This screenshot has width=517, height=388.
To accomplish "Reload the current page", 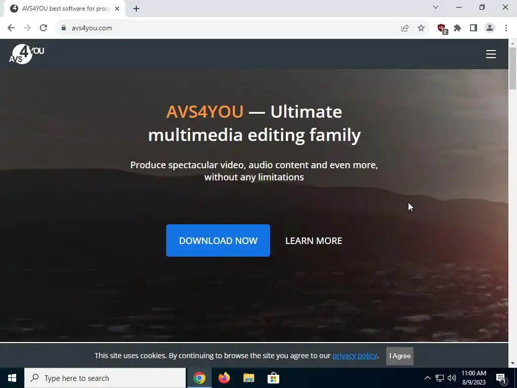I will (43, 28).
